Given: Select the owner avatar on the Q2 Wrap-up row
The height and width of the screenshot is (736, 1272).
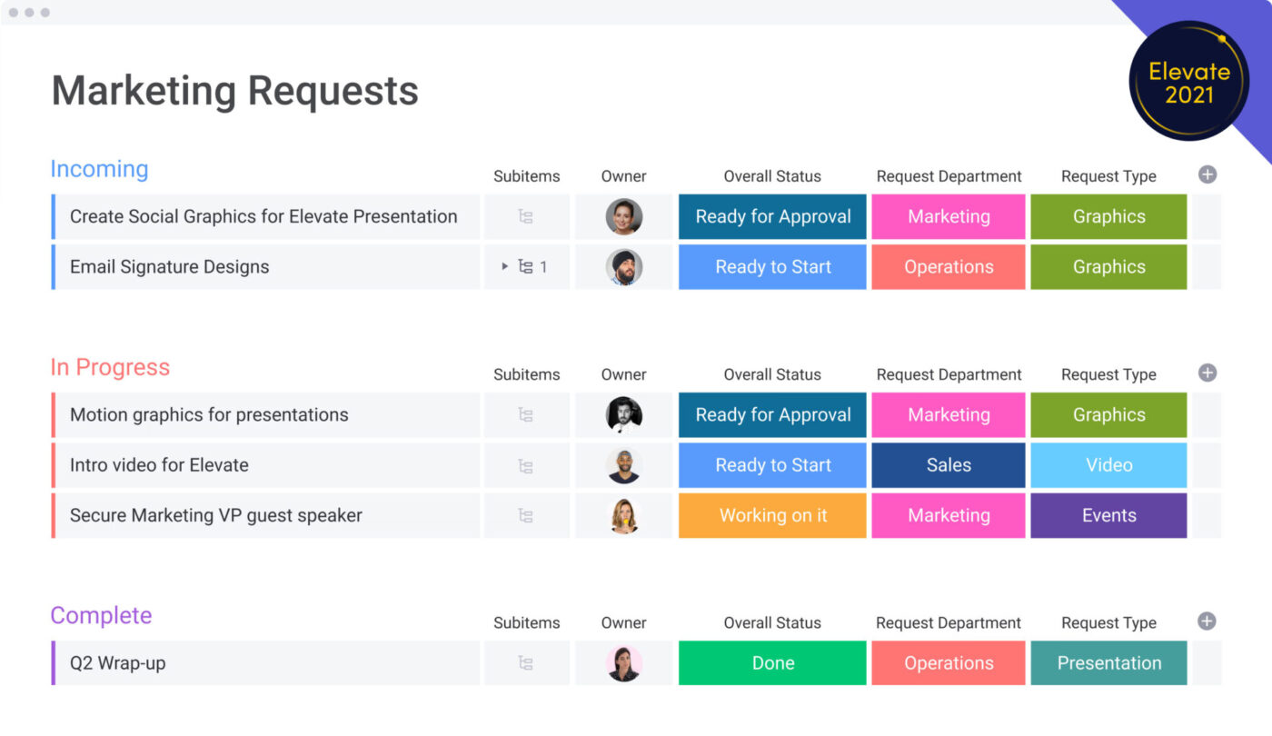Looking at the screenshot, I should [x=623, y=662].
